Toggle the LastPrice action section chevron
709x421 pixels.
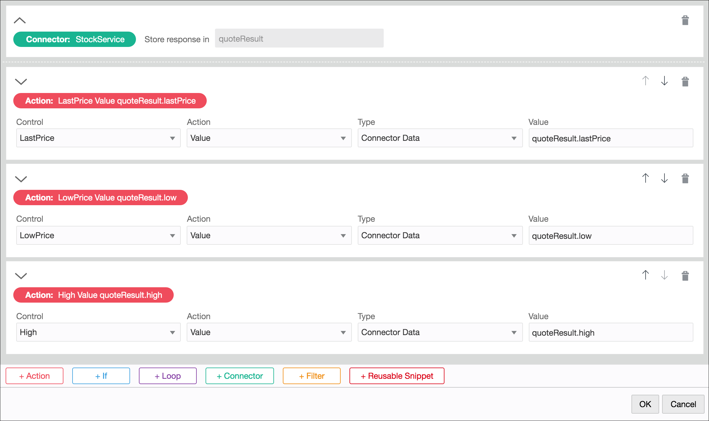[x=21, y=81]
